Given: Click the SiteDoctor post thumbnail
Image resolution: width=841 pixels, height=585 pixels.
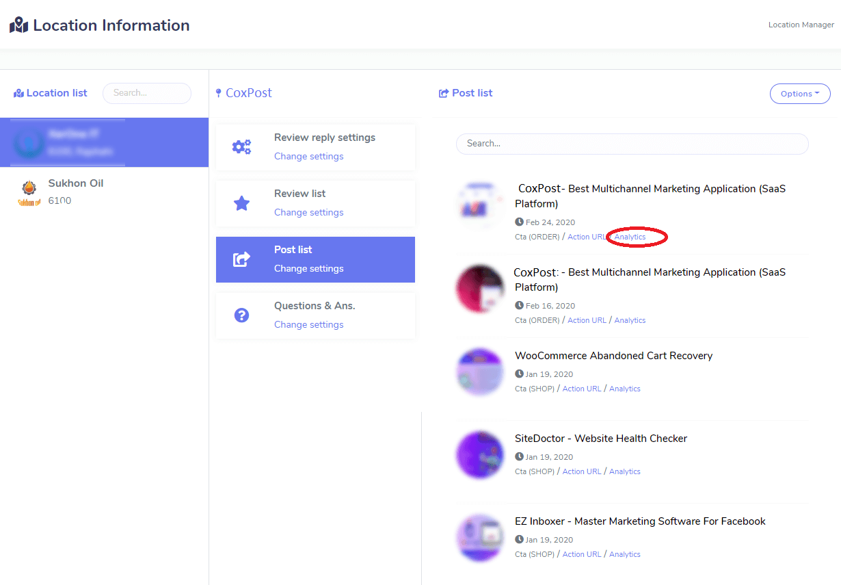Looking at the screenshot, I should tap(480, 455).
